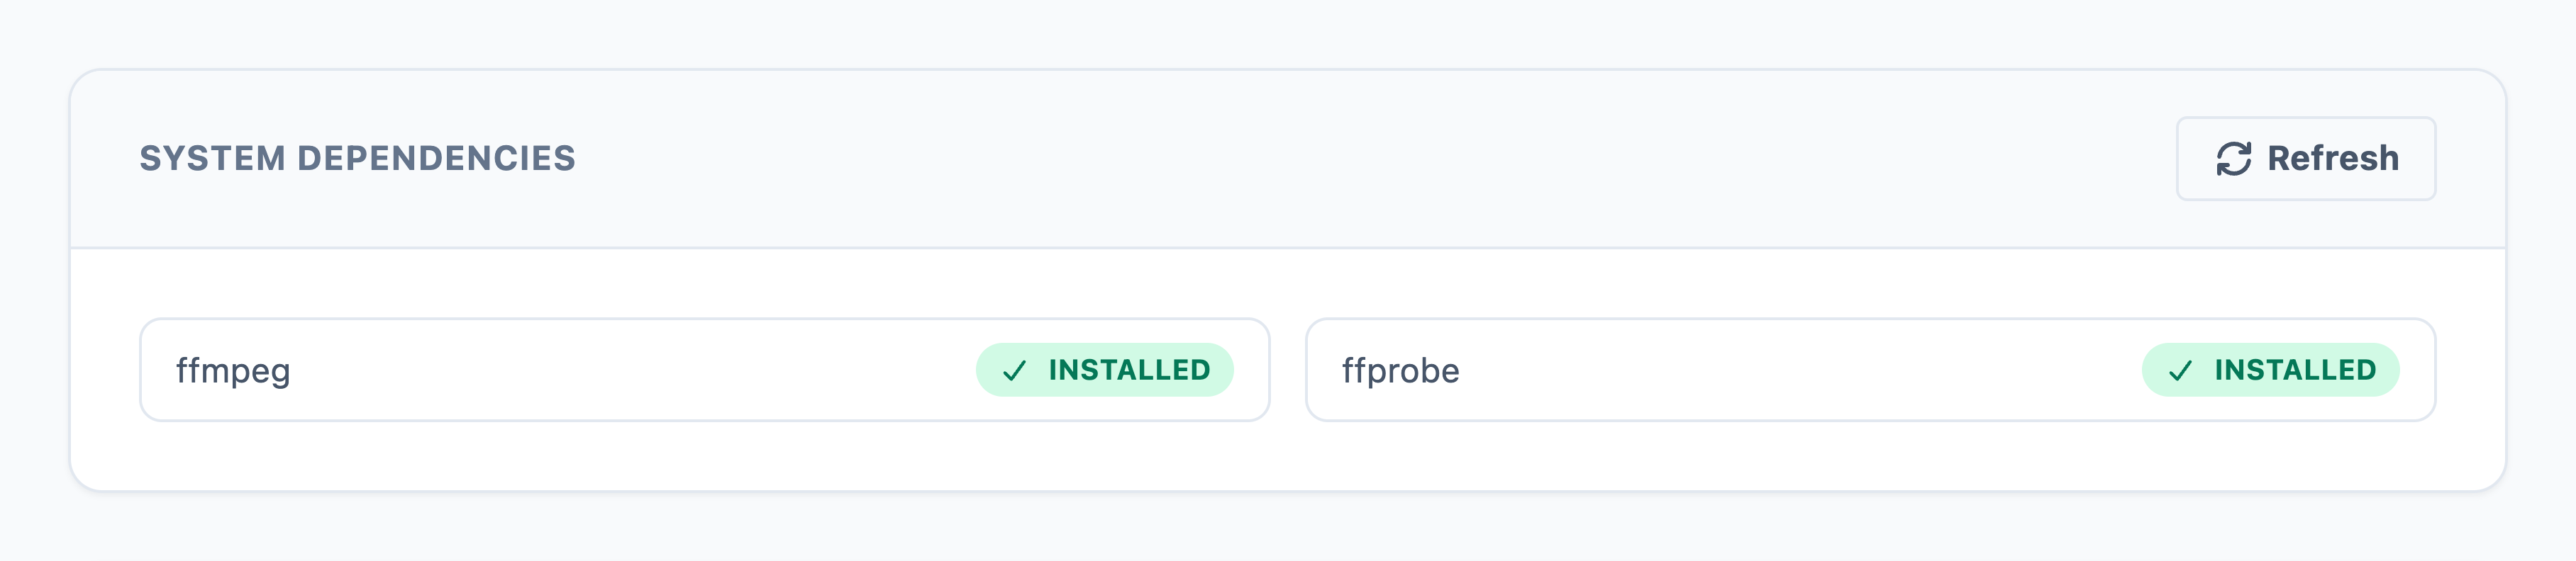Click the ffmpeg dependency name

click(x=233, y=371)
